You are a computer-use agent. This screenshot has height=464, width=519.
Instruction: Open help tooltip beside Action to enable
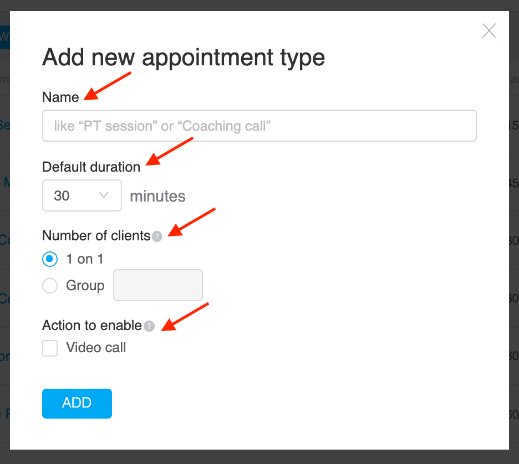tap(149, 326)
